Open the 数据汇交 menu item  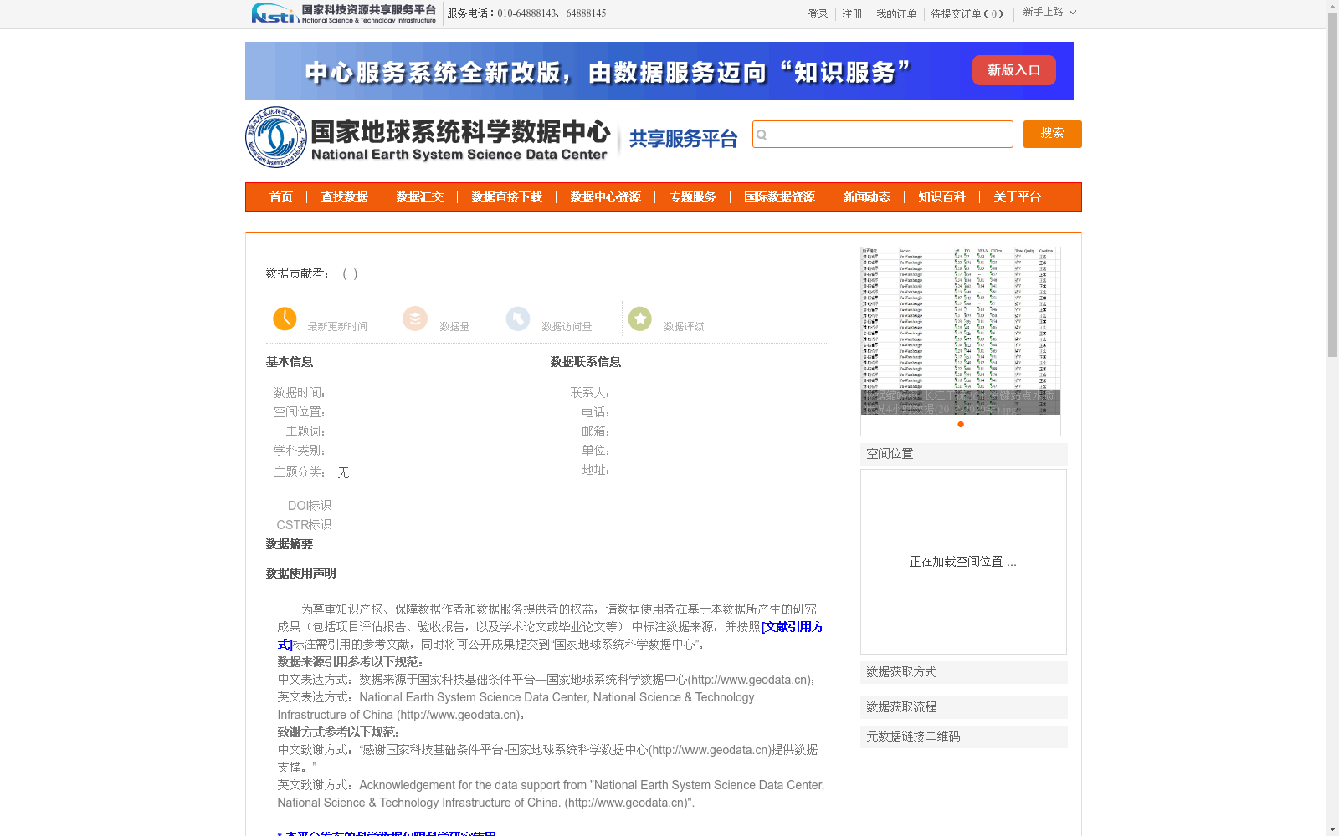click(420, 197)
